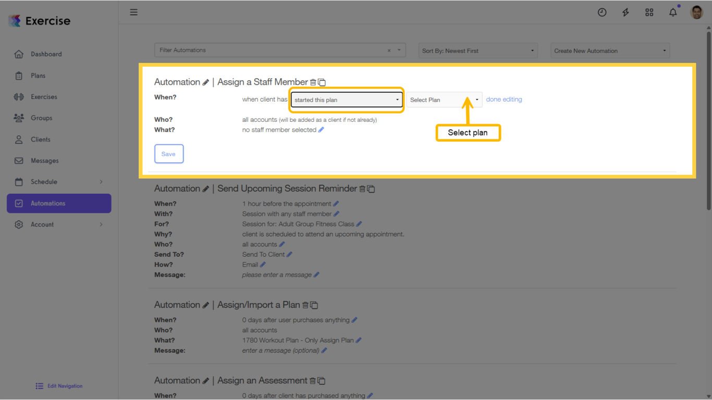The width and height of the screenshot is (712, 400).
Task: Click the Edit Navigation list icon
Action: [x=39, y=385]
